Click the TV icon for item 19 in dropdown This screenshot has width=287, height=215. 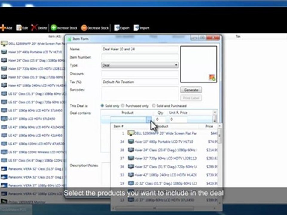point(131,183)
